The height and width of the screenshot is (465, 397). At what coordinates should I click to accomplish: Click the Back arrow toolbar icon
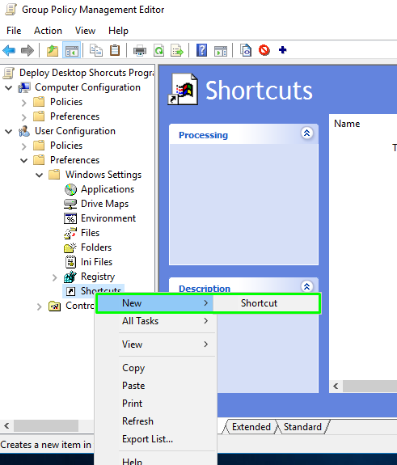[9, 50]
